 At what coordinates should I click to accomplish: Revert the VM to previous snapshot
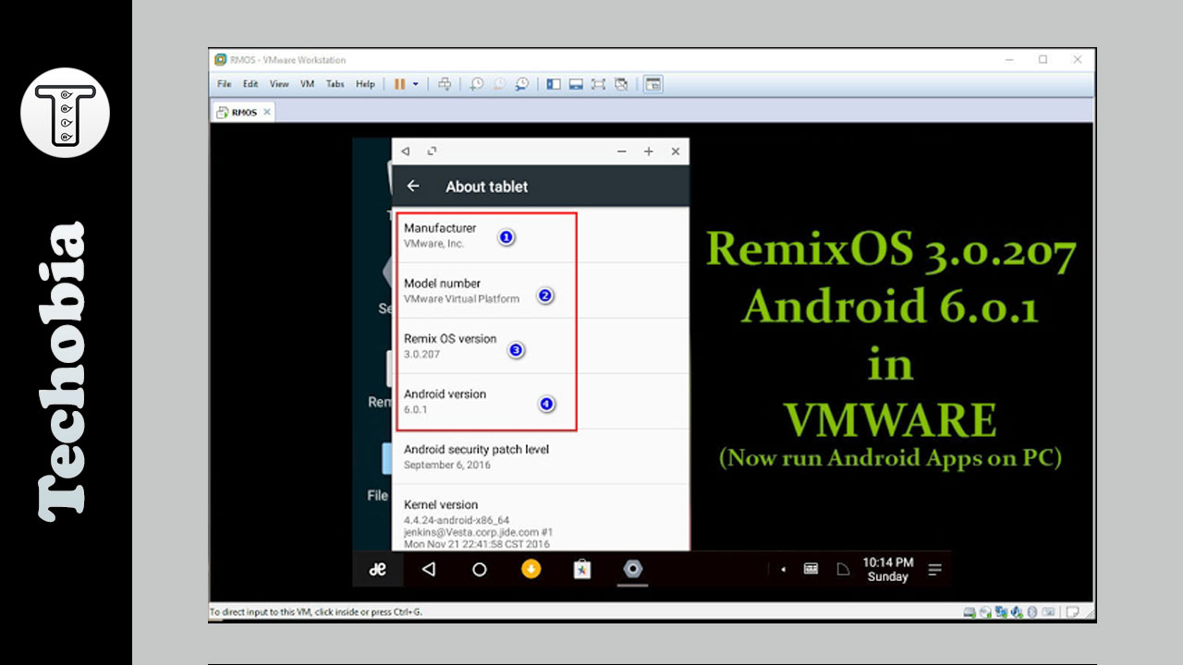pyautogui.click(x=499, y=84)
